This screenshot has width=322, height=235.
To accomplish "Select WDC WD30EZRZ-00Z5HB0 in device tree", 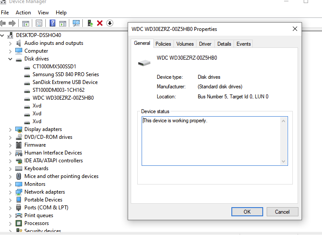I will coord(63,98).
